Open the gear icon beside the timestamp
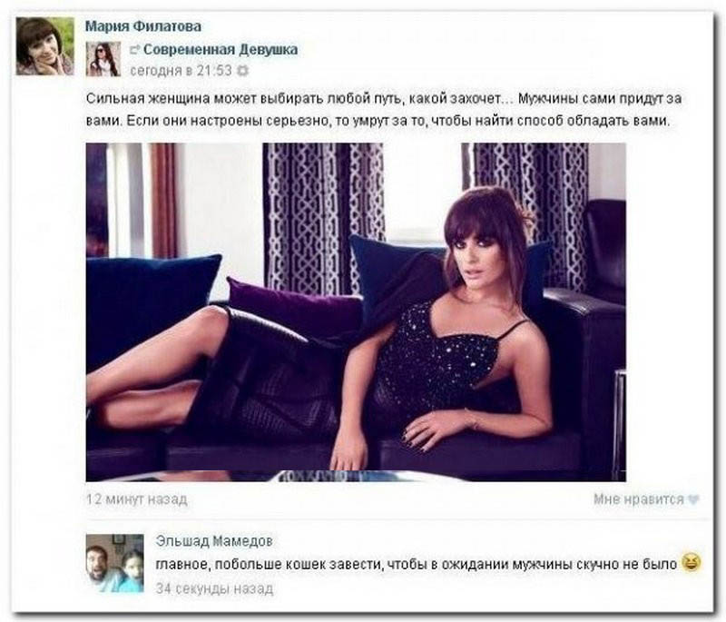726x622 pixels. click(242, 71)
